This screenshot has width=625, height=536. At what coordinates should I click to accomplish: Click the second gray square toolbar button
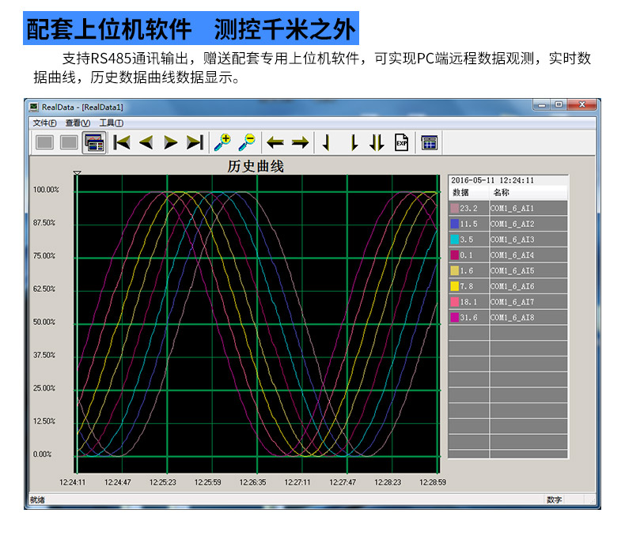click(x=69, y=142)
